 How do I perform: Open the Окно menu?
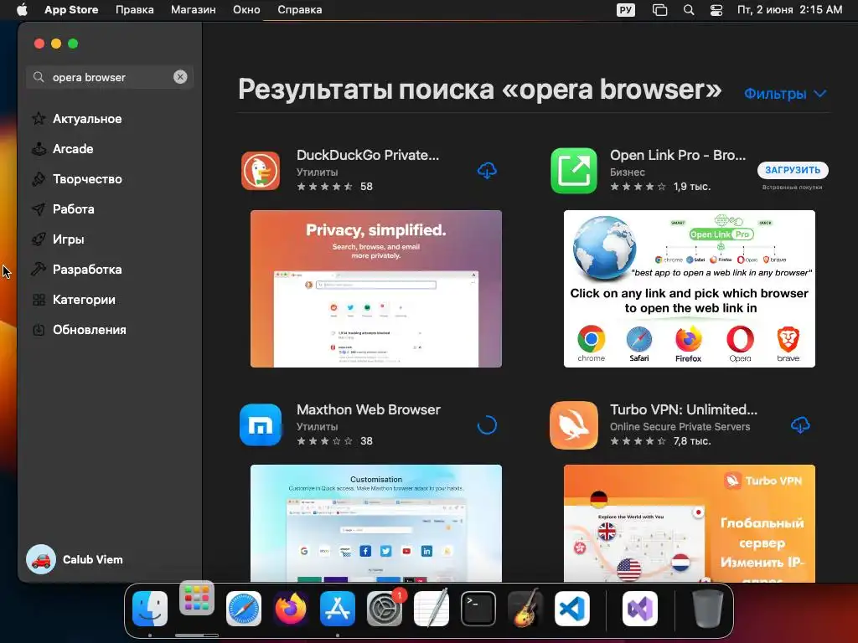(x=246, y=10)
